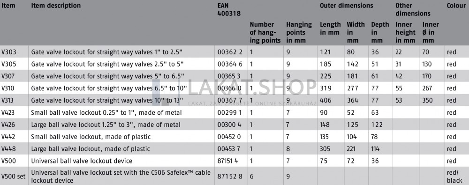Select the red/black colour cell
The width and height of the screenshot is (469, 185).
tap(454, 176)
